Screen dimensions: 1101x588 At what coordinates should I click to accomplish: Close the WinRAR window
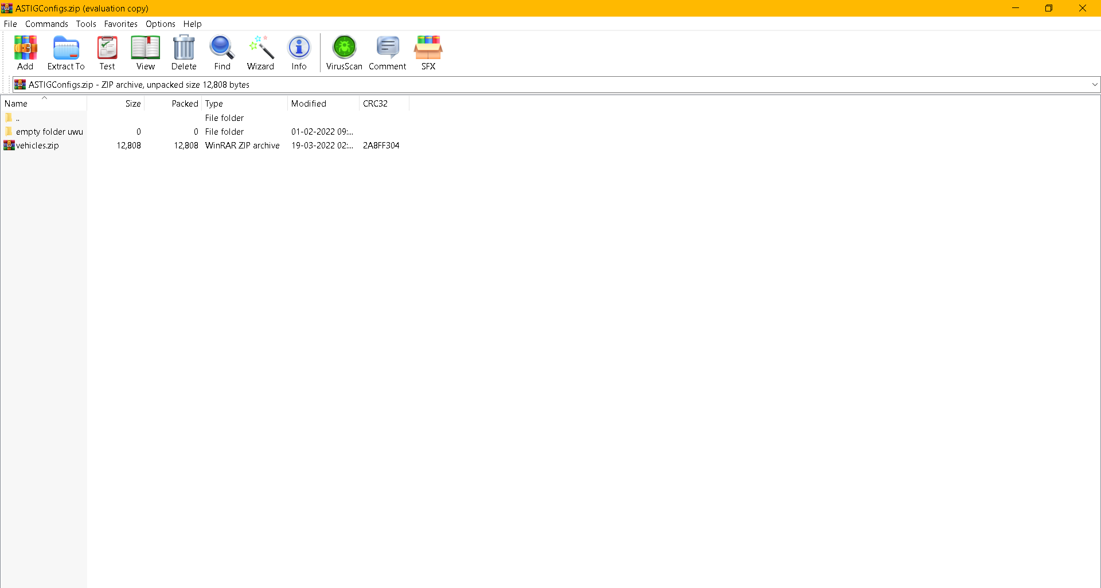click(1083, 8)
